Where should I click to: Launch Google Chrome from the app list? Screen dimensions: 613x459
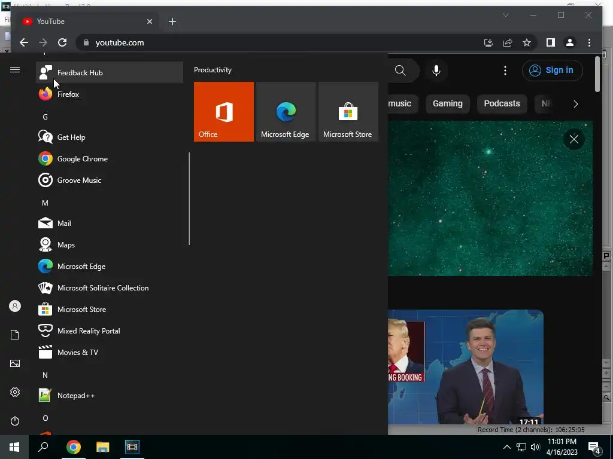click(x=110, y=159)
